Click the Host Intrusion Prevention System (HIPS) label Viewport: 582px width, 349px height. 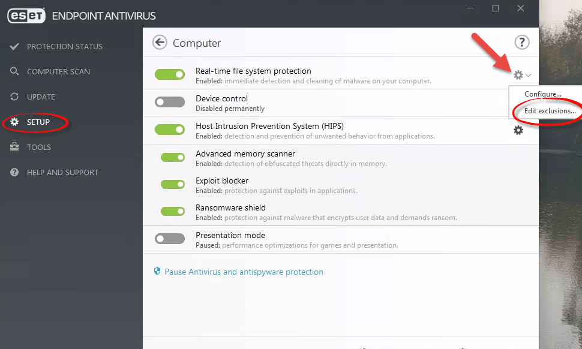(269, 126)
